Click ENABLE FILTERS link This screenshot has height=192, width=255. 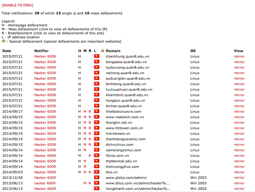tap(18, 5)
